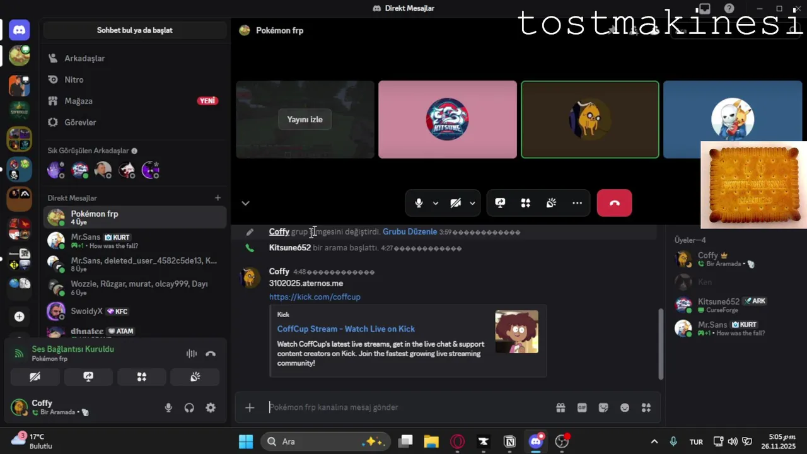The image size is (807, 454).
Task: Disconnect via voice panel phone icon
Action: pyautogui.click(x=211, y=354)
